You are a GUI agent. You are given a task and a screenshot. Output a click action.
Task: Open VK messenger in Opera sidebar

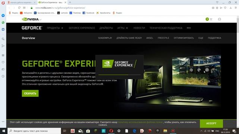pos(3,29)
